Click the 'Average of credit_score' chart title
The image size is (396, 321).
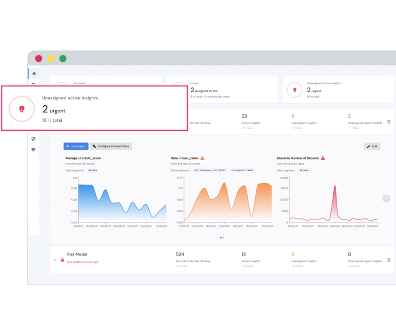pos(83,158)
